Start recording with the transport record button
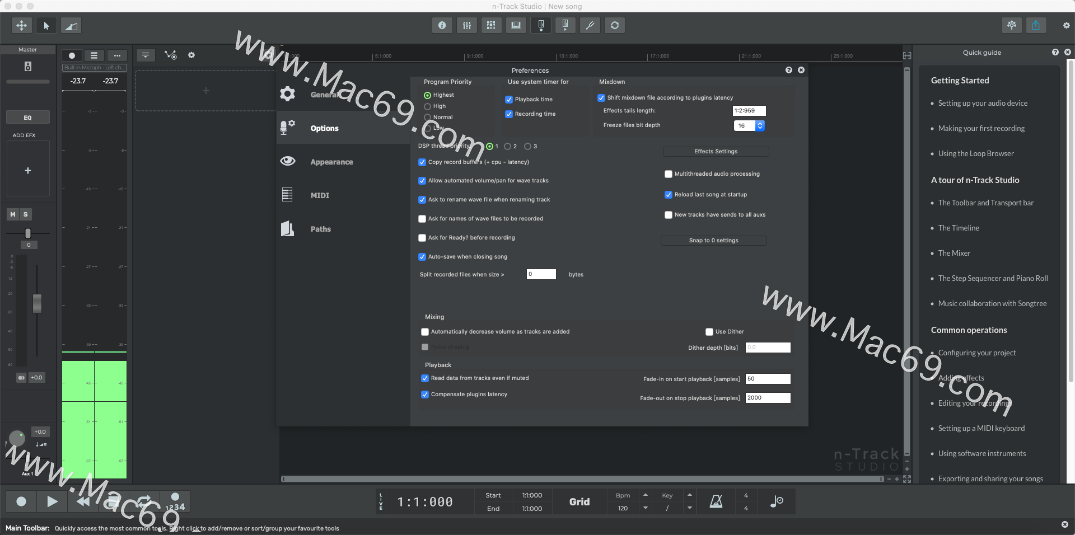Image resolution: width=1075 pixels, height=535 pixels. pyautogui.click(x=21, y=501)
